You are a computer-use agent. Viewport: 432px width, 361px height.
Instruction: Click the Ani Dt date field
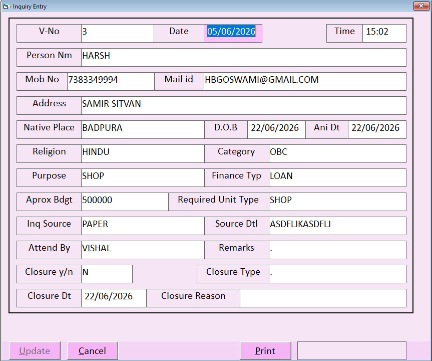click(x=377, y=129)
